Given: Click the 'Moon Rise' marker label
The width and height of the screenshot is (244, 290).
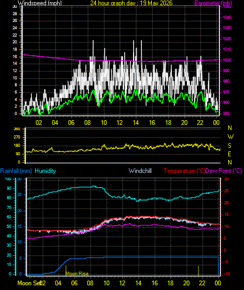Looking at the screenshot, I should coord(77,273).
